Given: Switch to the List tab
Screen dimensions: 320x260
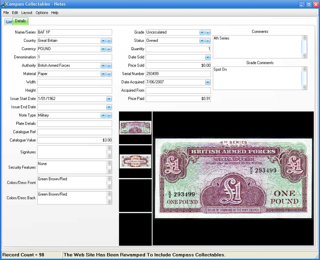Looking at the screenshot, I should (x=9, y=22).
